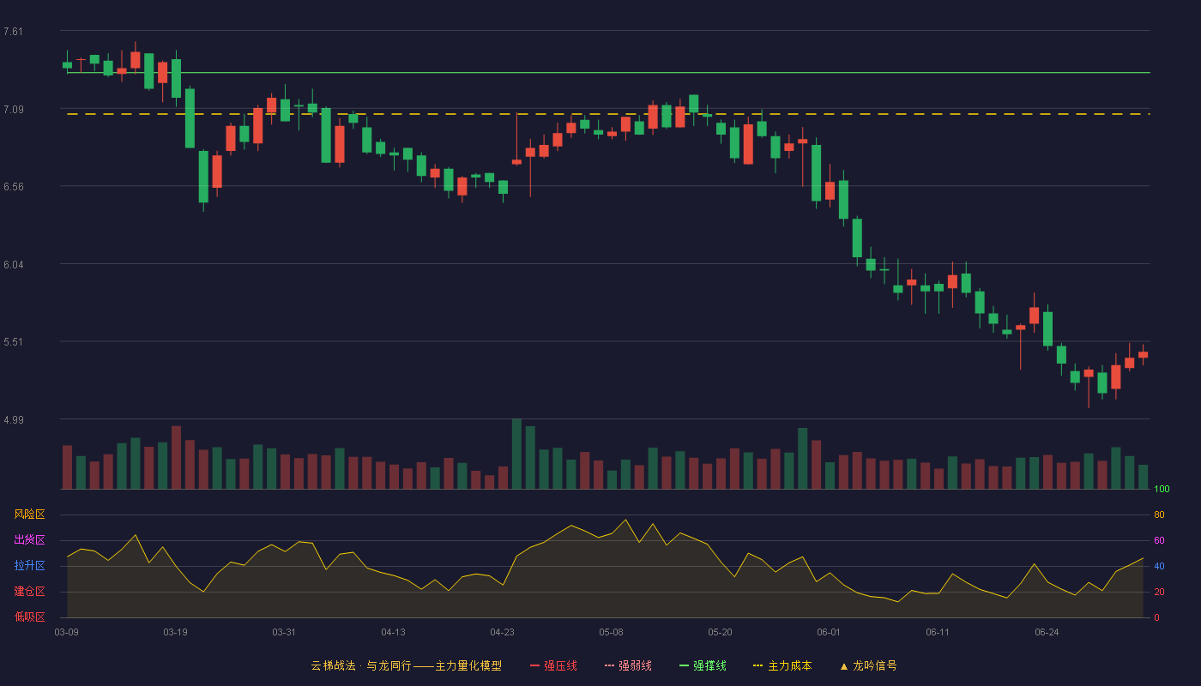Viewport: 1201px width, 686px height.
Task: Click the orange 80 indicator scale value
Action: (x=1159, y=514)
